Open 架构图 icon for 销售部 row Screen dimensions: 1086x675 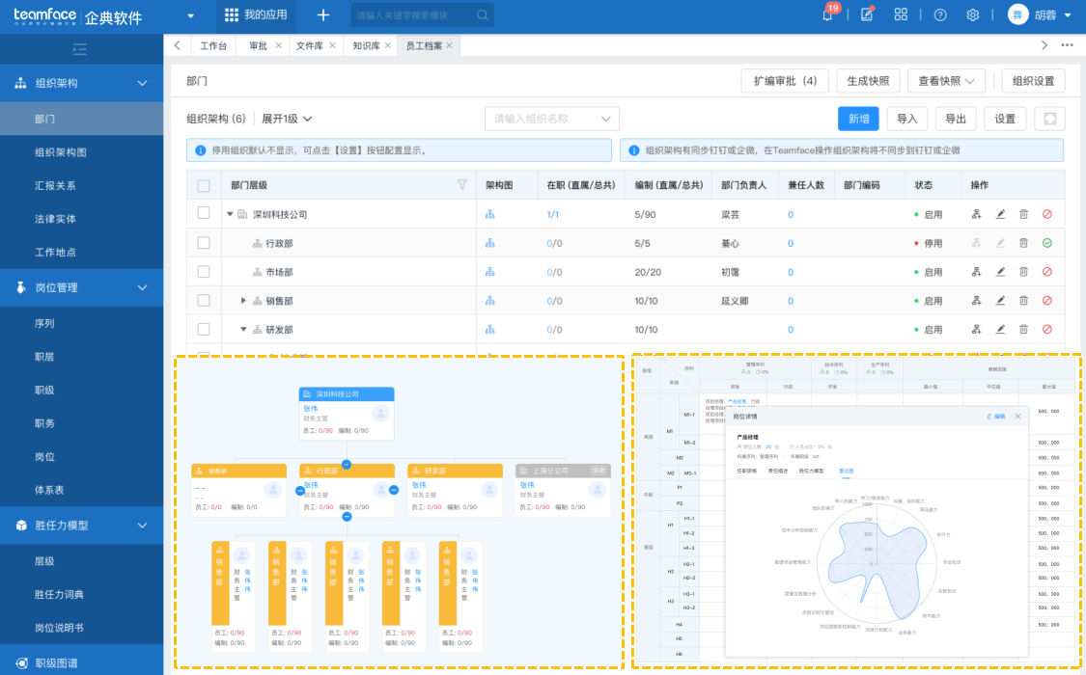tap(489, 301)
